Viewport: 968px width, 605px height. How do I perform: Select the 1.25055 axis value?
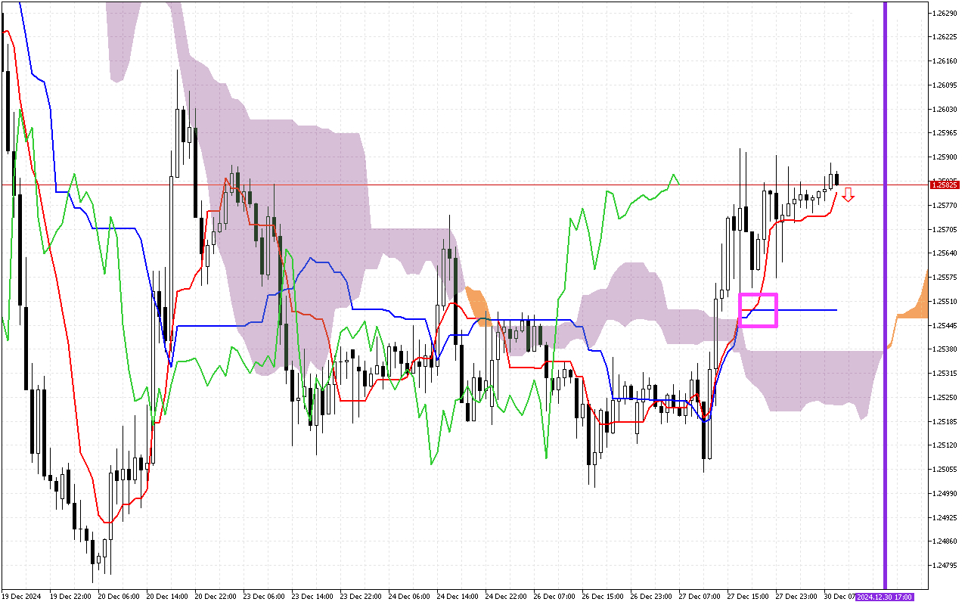click(945, 470)
